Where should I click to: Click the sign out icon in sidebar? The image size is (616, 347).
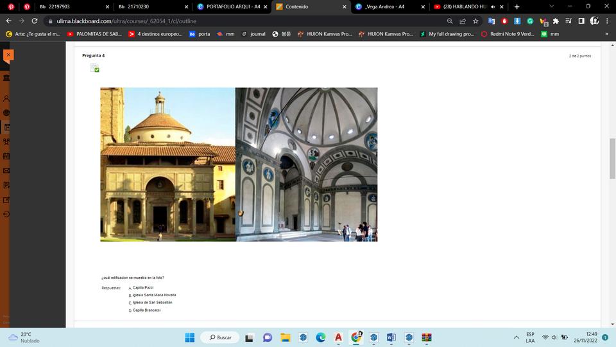[6, 215]
